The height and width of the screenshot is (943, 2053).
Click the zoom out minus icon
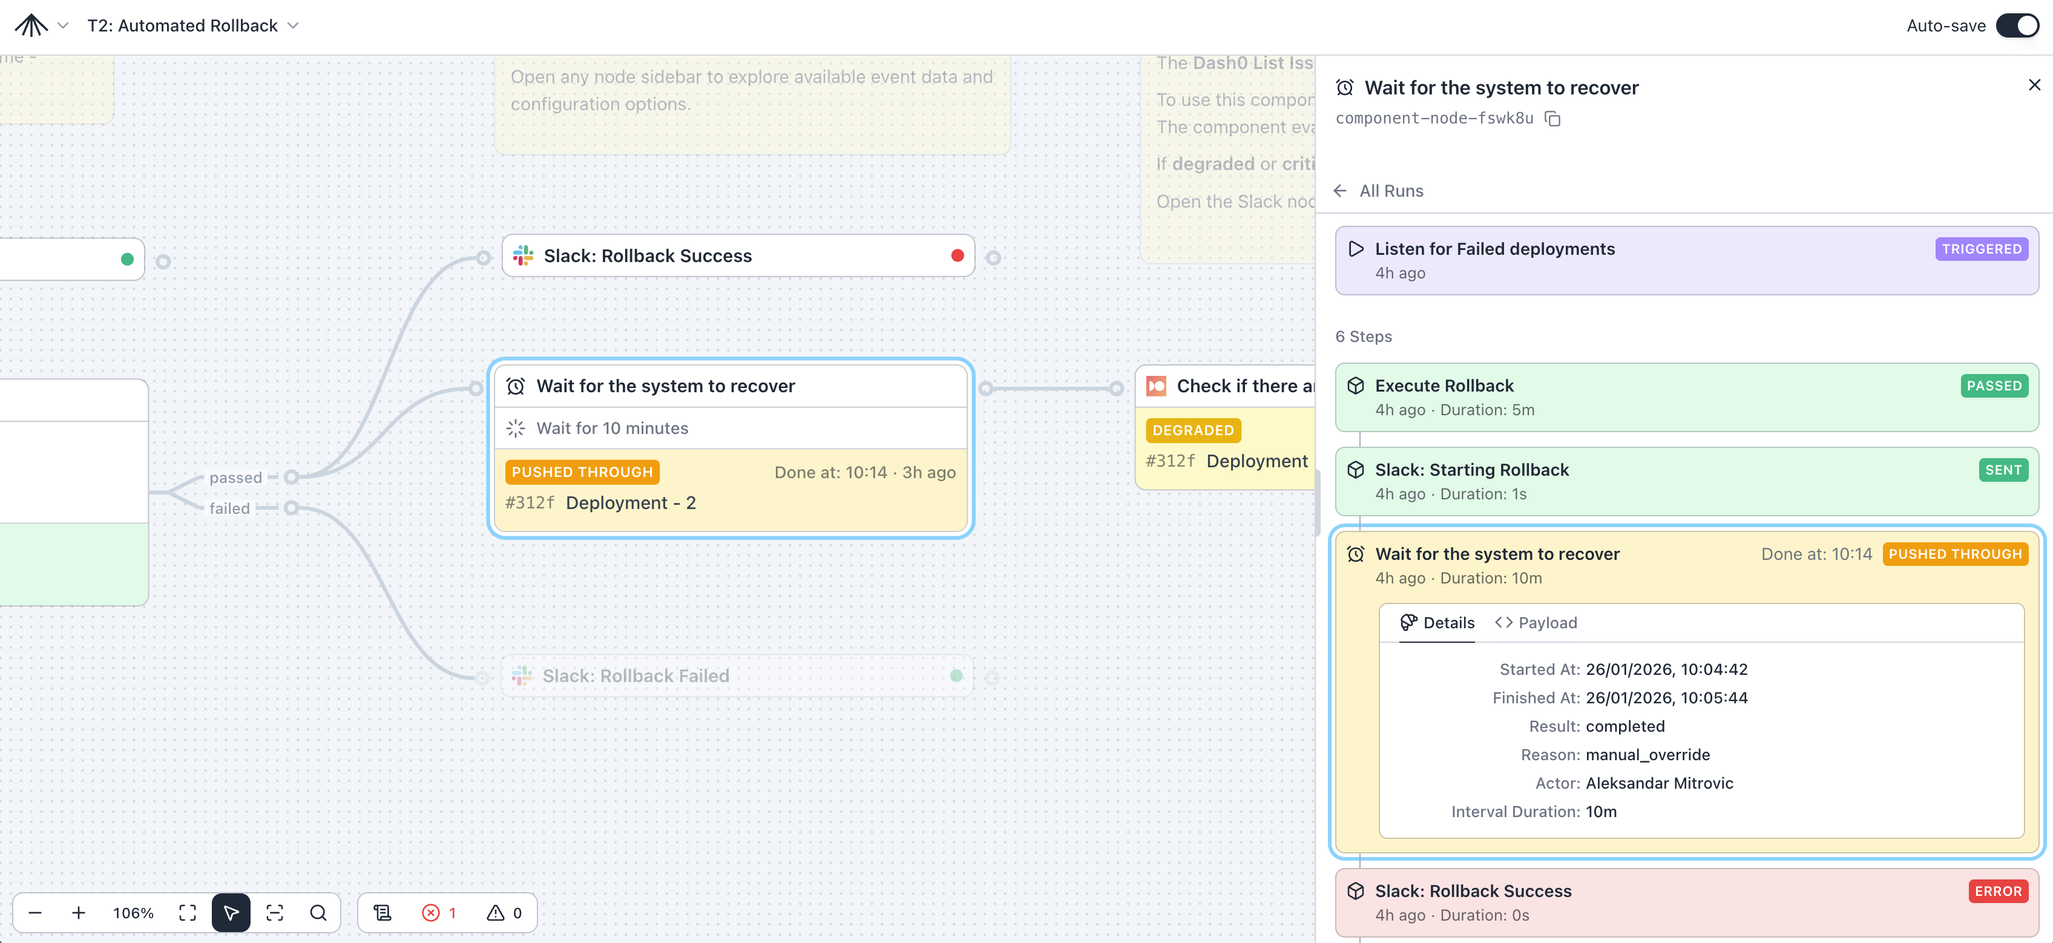click(35, 913)
